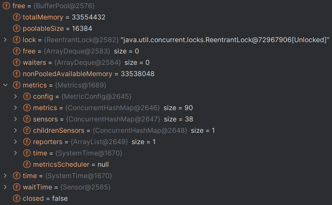This screenshot has height=205, width=332.
Task: Click the field icon beside closed
Action: [17, 198]
